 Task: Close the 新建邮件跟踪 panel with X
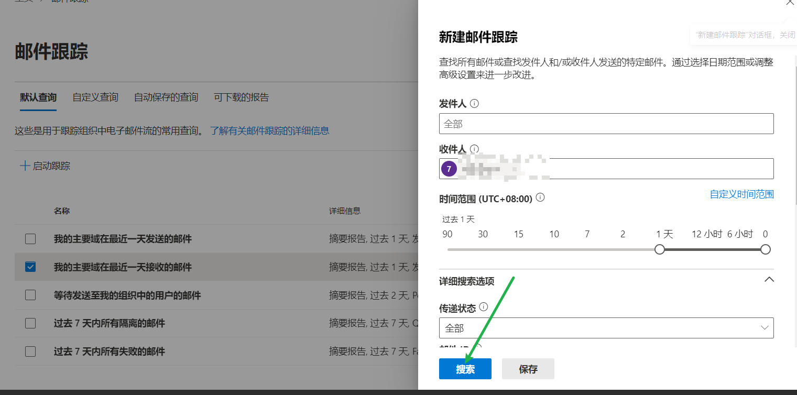click(790, 3)
